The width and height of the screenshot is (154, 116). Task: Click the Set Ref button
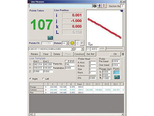[90, 54]
